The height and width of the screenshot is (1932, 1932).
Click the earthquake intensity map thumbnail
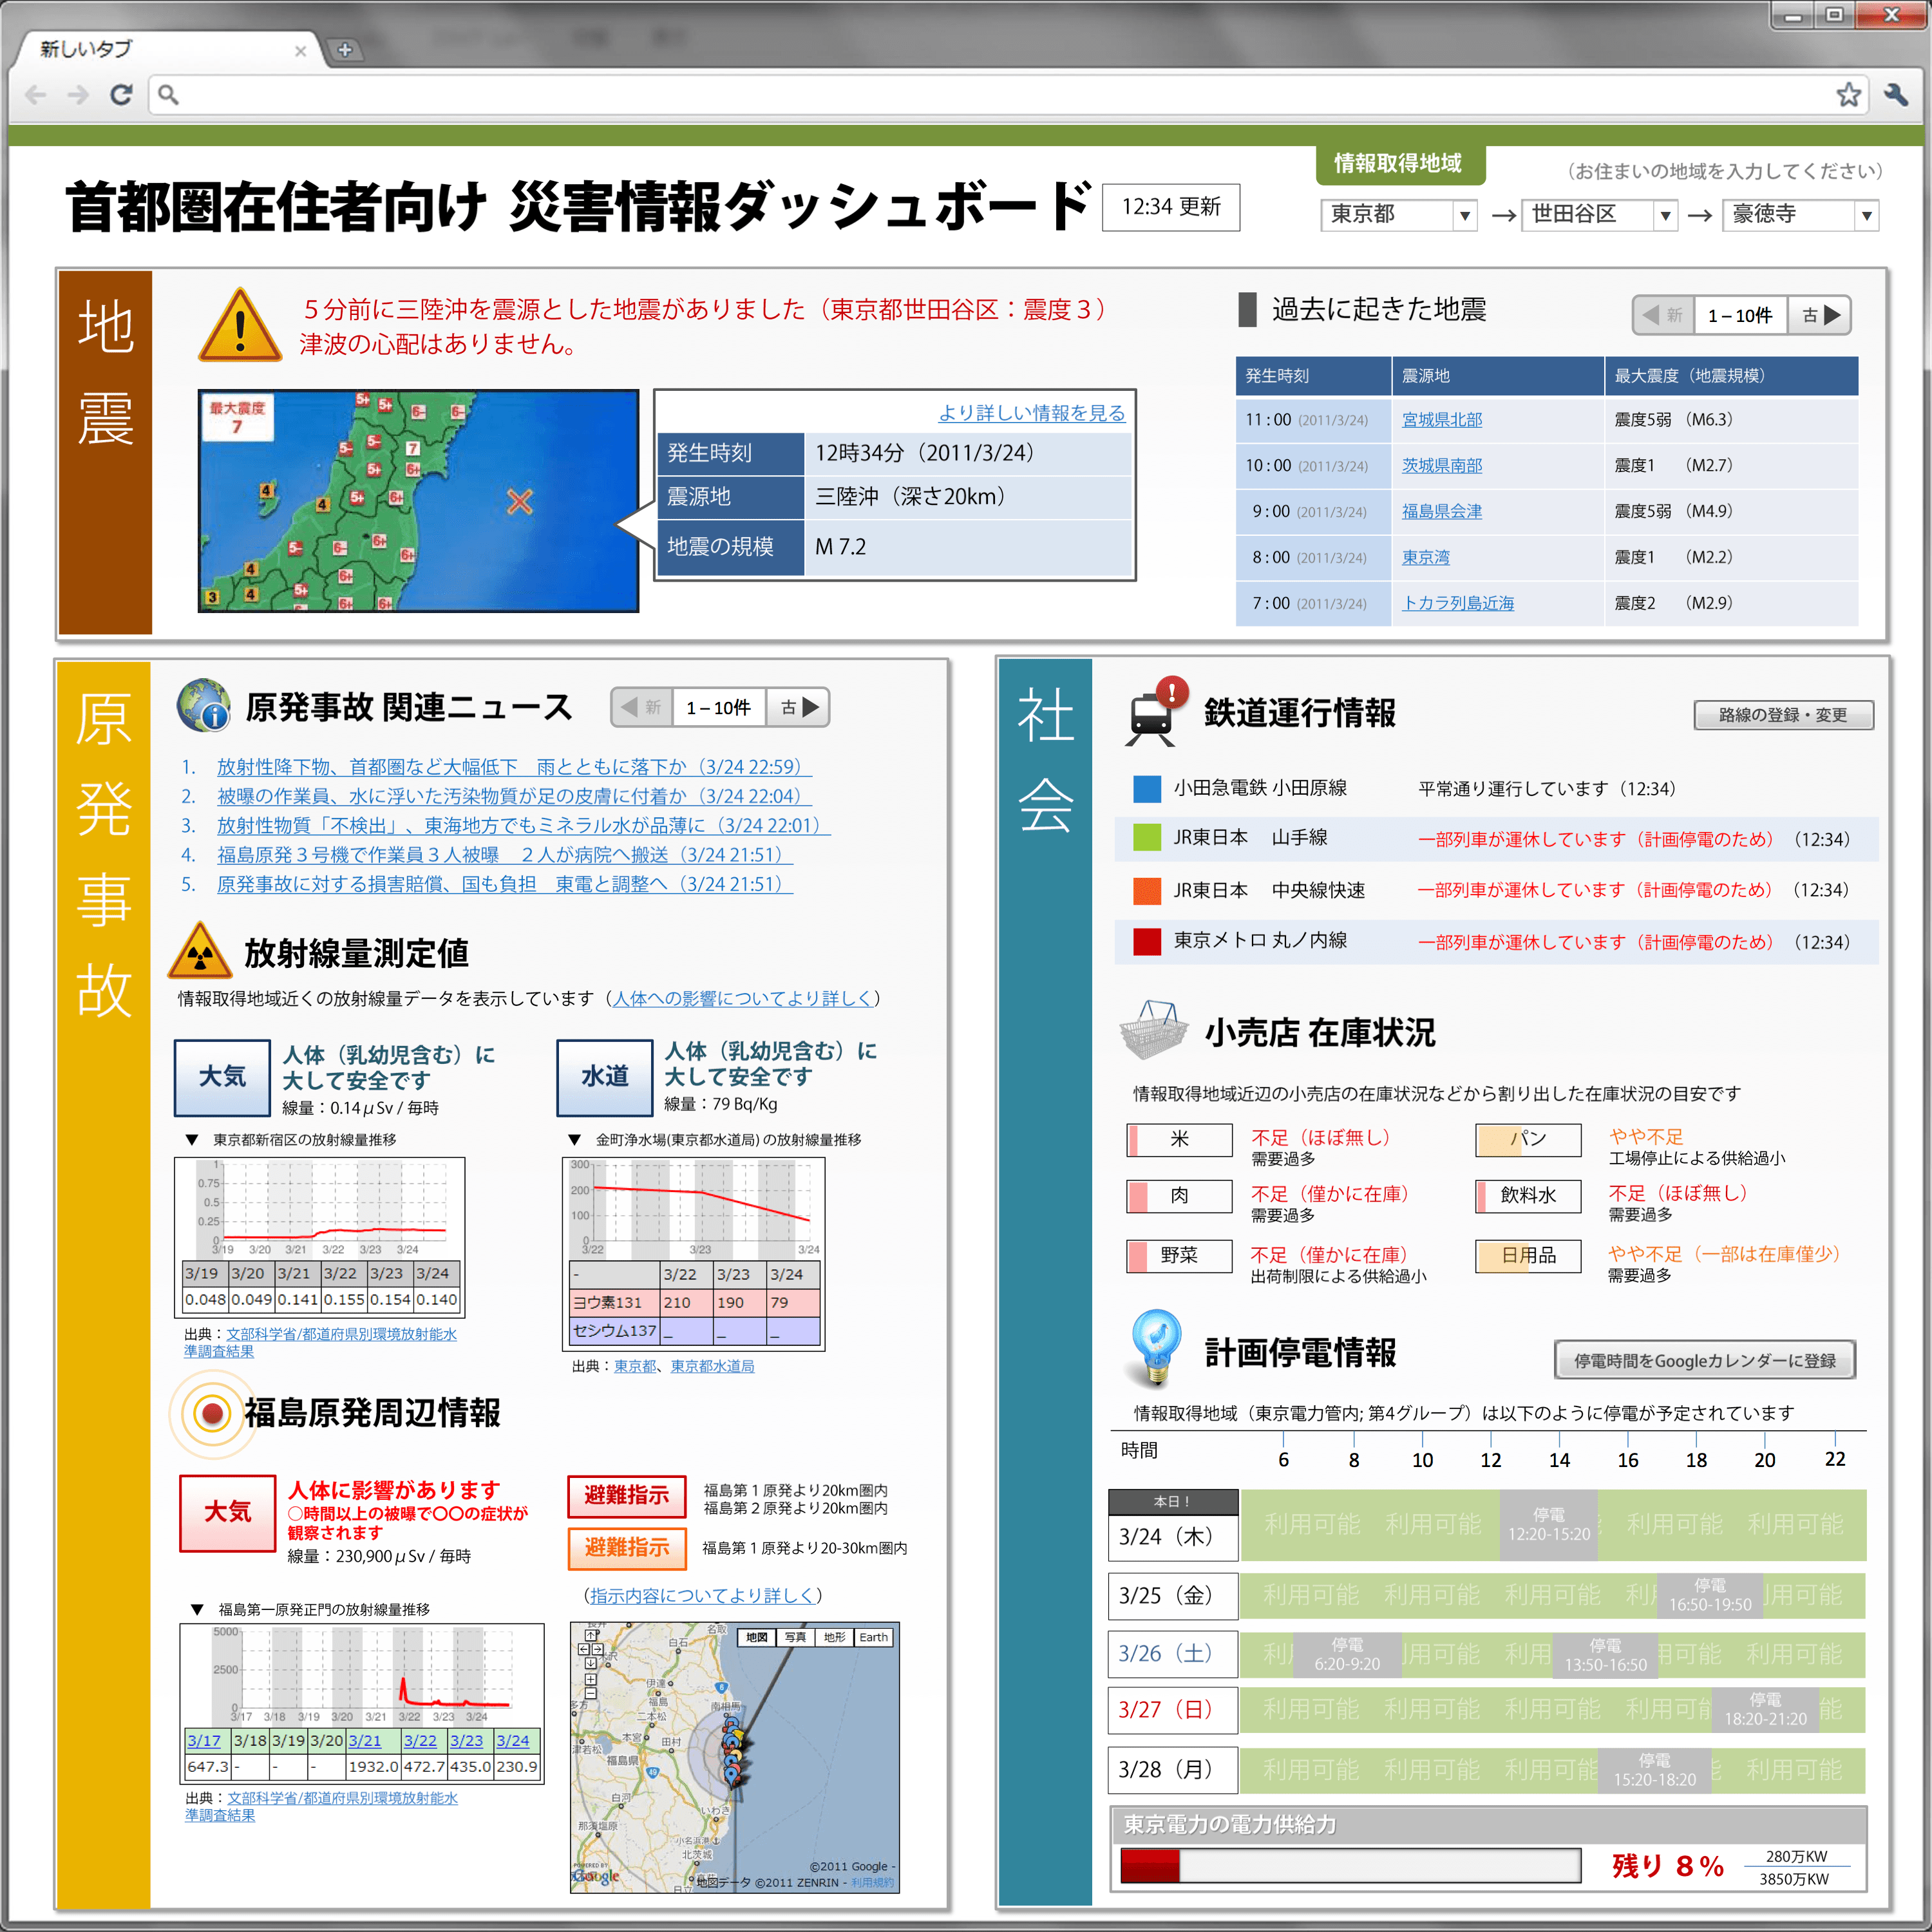(418, 501)
